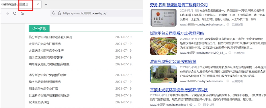Click the buffet food thumbnail image

pos(163,46)
